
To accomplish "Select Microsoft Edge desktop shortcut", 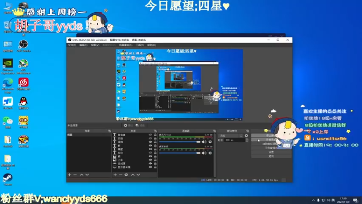I will click(x=8, y=86).
